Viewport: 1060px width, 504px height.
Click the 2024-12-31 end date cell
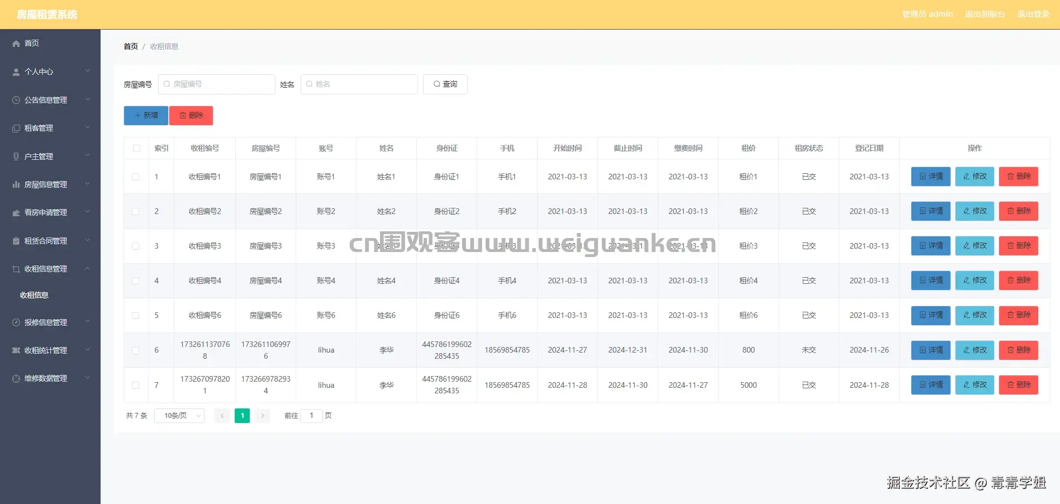pos(628,350)
